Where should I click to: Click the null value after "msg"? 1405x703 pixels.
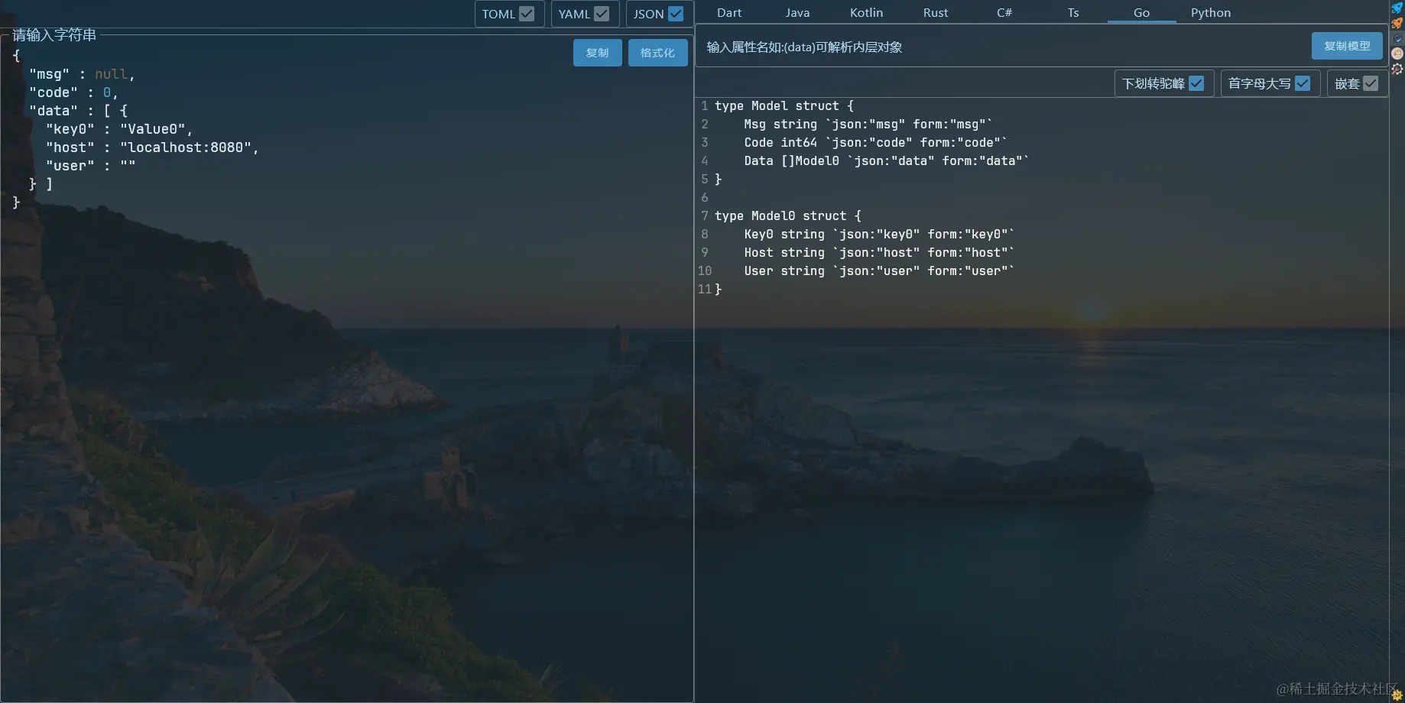point(111,74)
